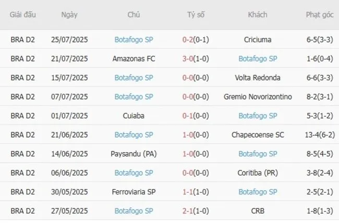Open the 3-0(1-0) match score
This screenshot has width=339, height=223.
[196, 59]
